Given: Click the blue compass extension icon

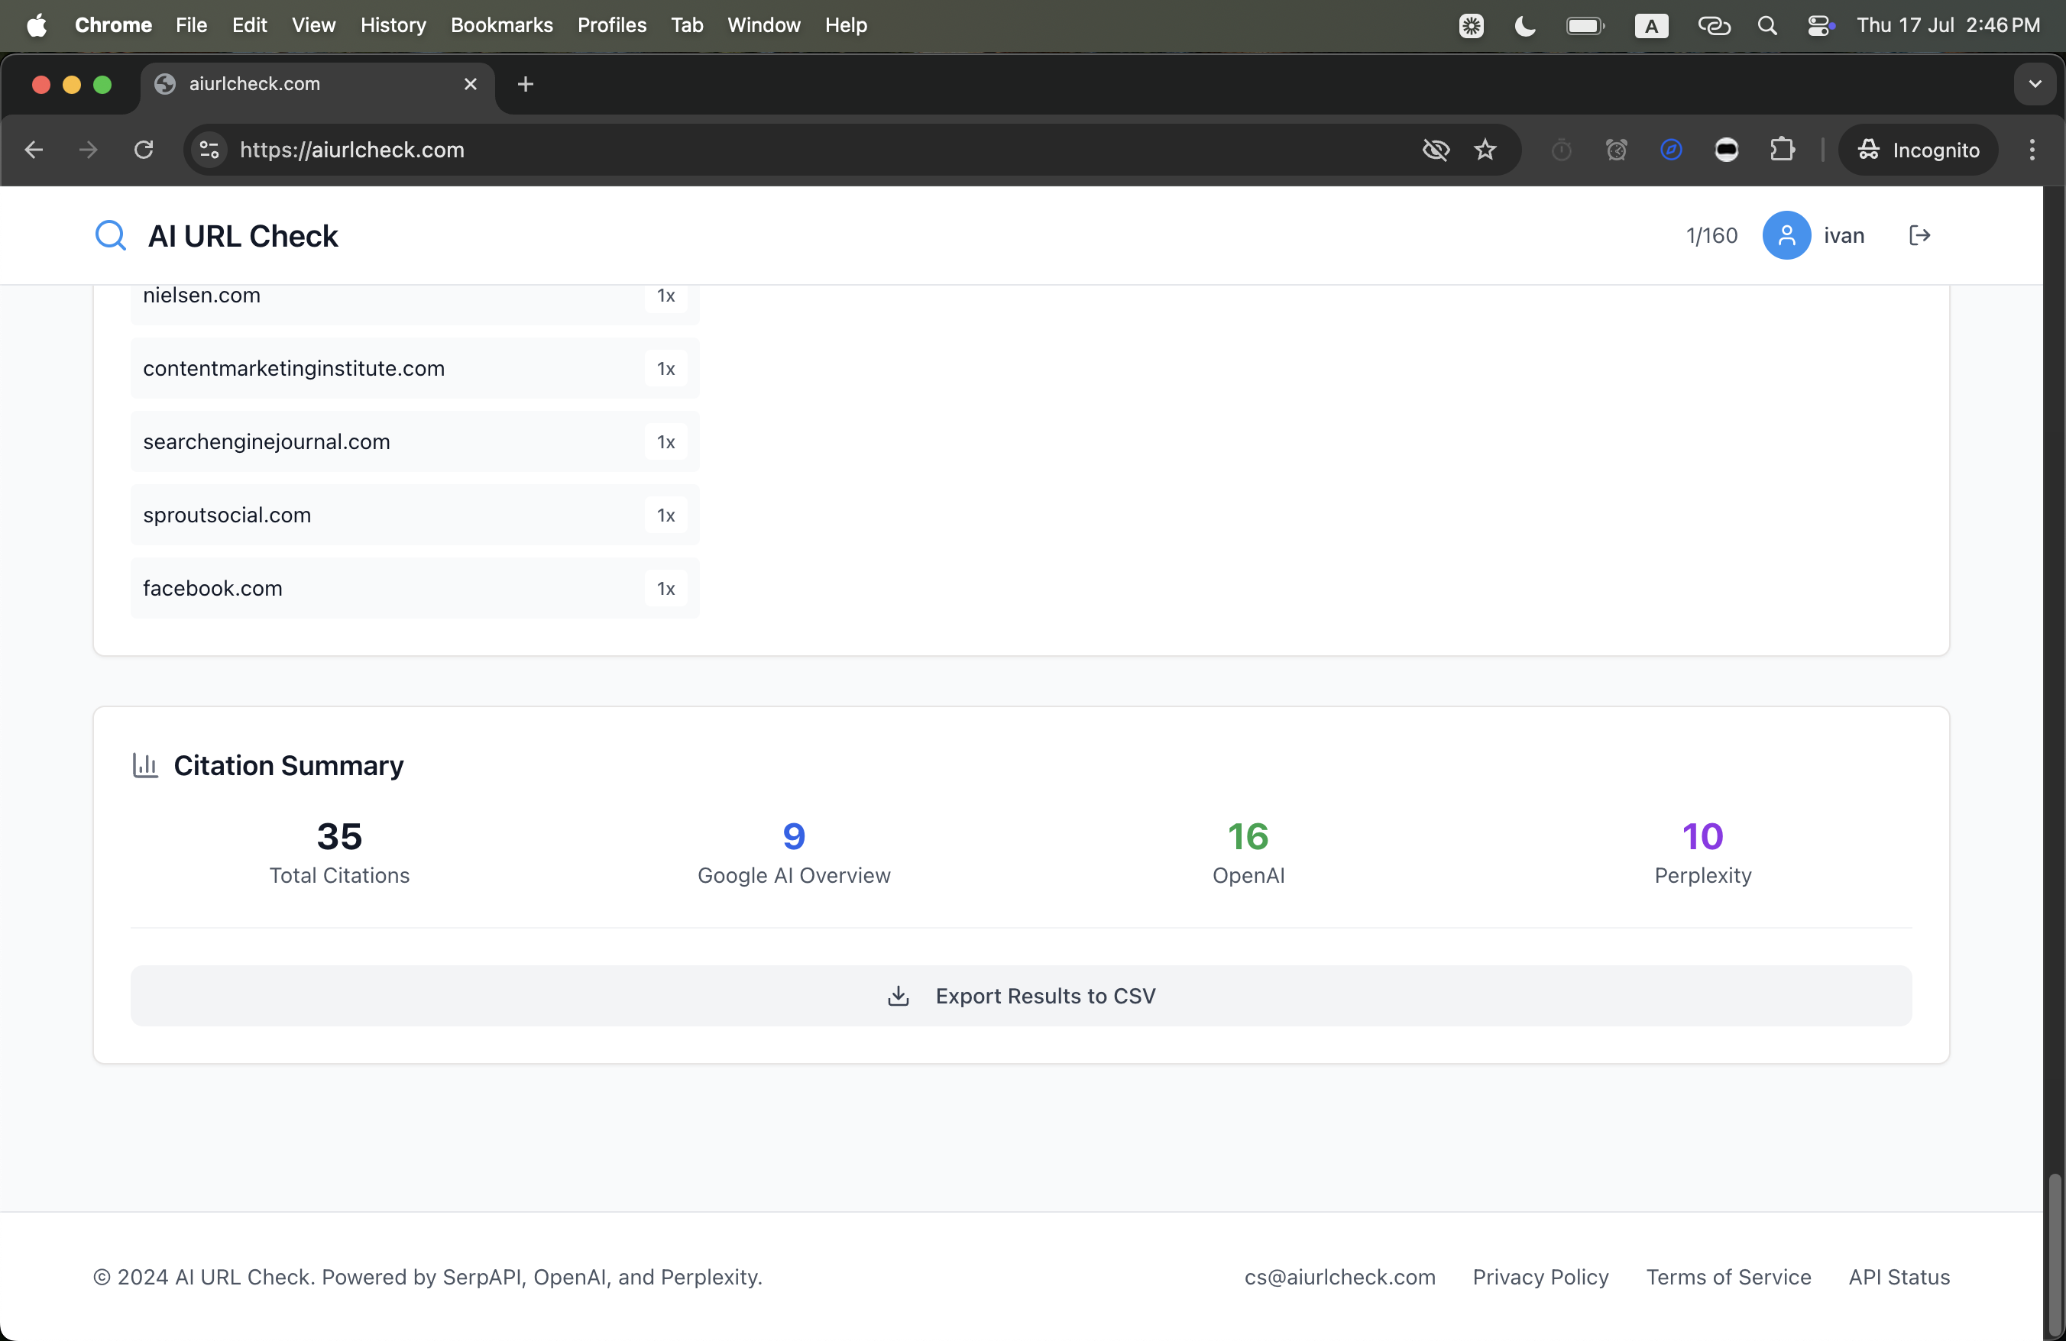Looking at the screenshot, I should coord(1671,150).
